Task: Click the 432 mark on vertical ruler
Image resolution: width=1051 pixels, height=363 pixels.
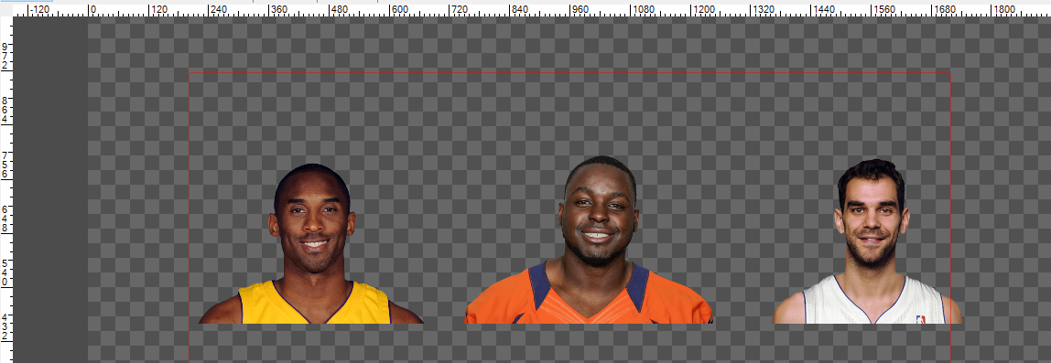Action: click(x=5, y=326)
